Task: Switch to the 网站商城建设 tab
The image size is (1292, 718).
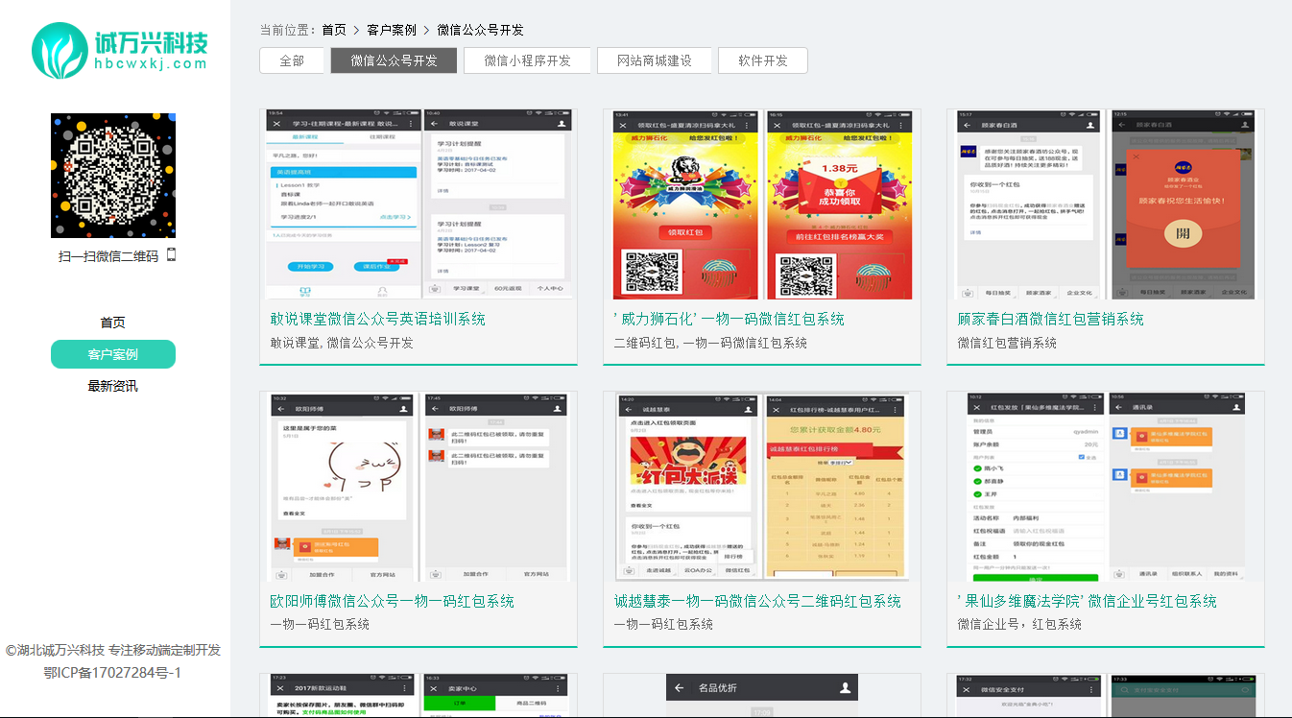Action: 655,60
